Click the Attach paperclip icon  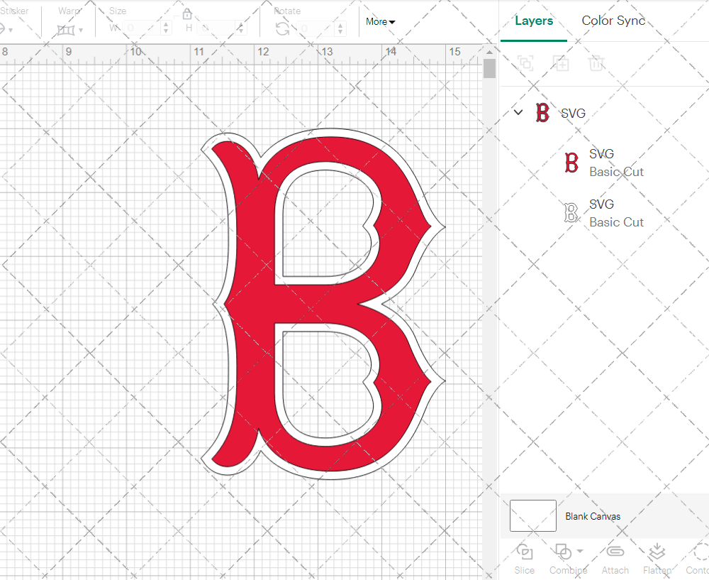click(x=615, y=552)
